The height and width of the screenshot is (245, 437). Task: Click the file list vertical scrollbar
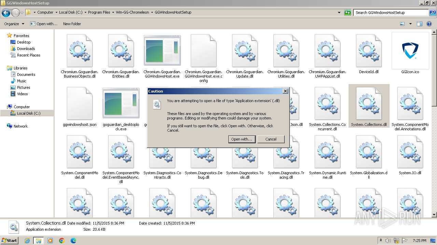tap(434, 124)
